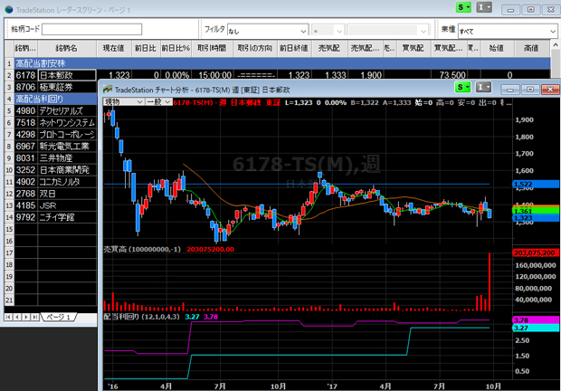Viewport: 561px width, 391px height.
Task: Go to last page tab arrow
Action: pos(34,317)
